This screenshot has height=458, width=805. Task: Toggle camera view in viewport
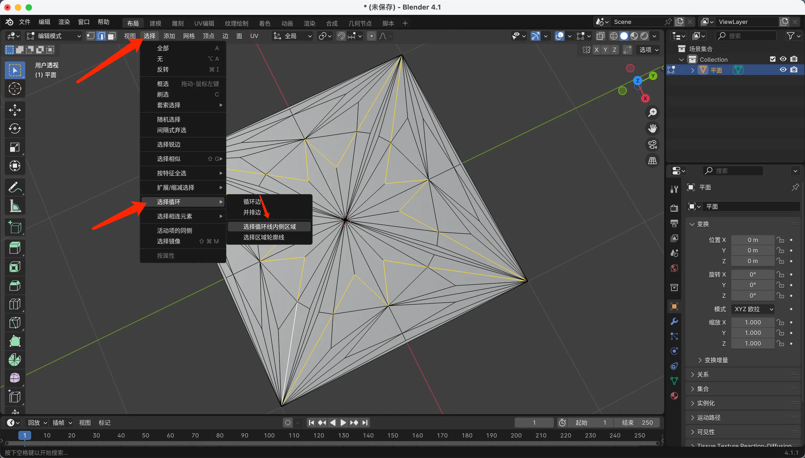652,145
